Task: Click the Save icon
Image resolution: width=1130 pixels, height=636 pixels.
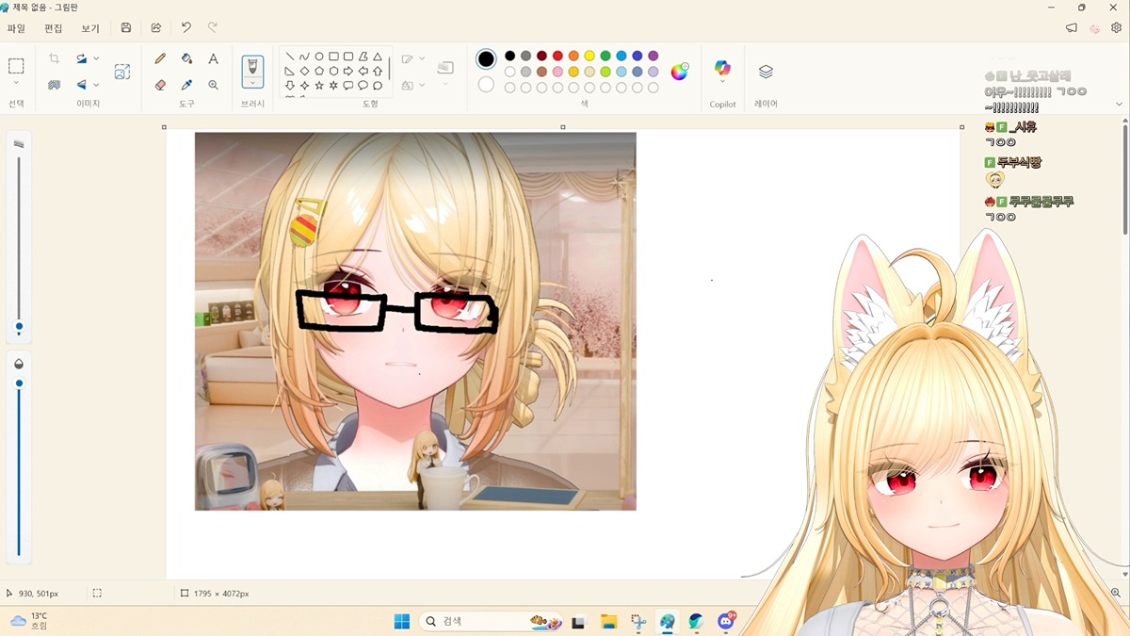Action: tap(126, 28)
